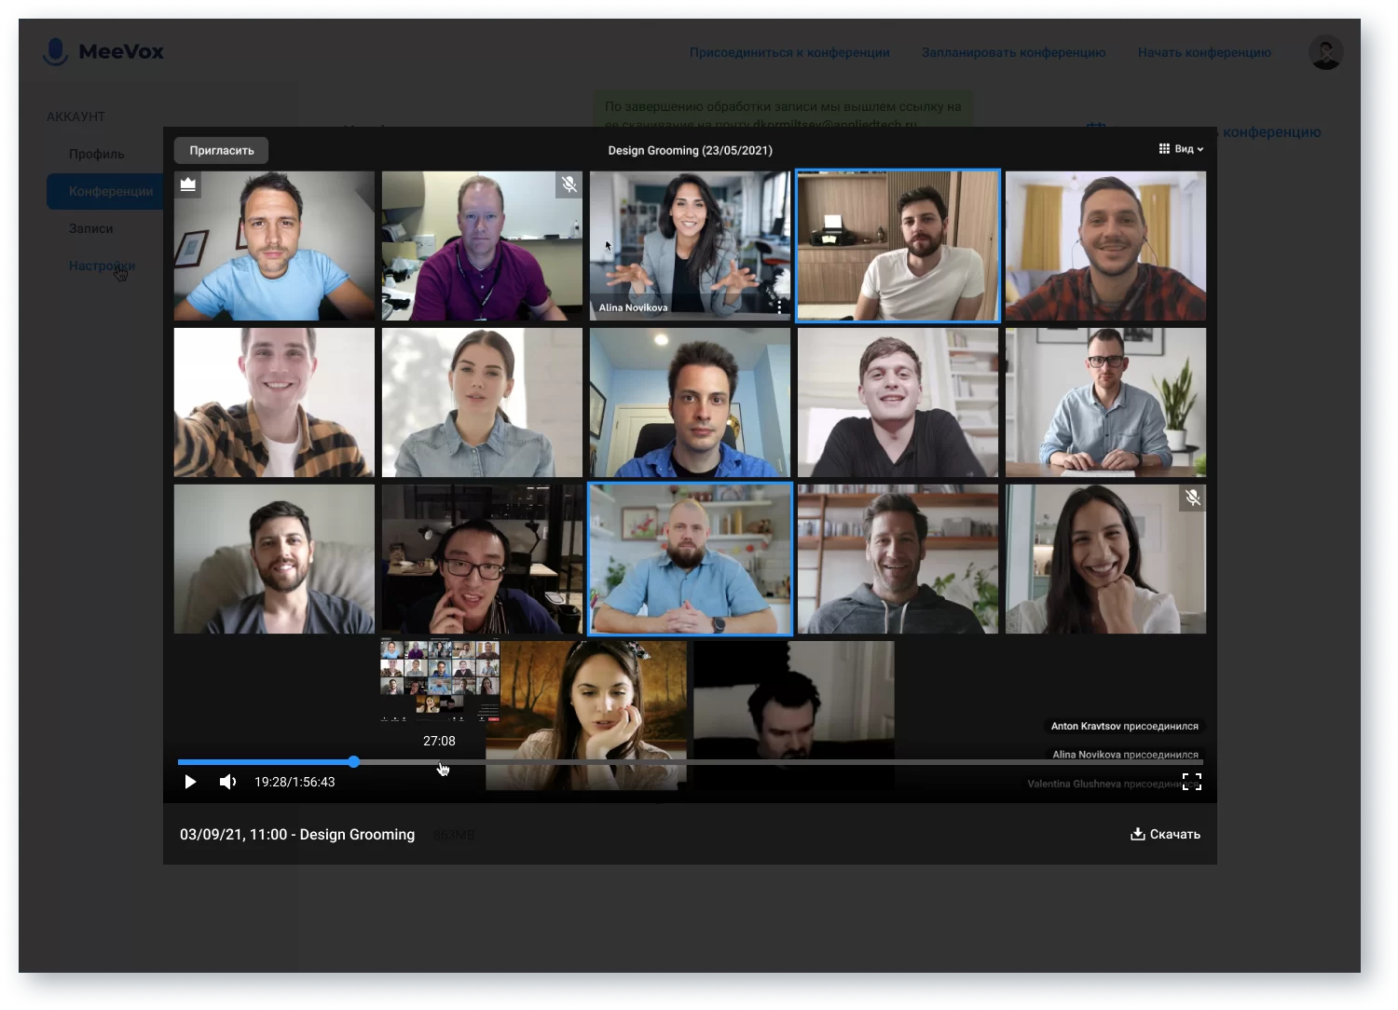This screenshot has height=1010, width=1398.
Task: Select tile of man with glasses typing at desk
Action: (x=1105, y=403)
